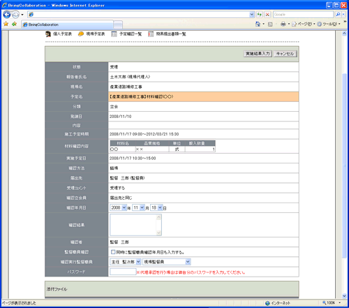Screen dimensions: 349x308
Task: Click the Stop loading X button
Action: click(x=267, y=15)
